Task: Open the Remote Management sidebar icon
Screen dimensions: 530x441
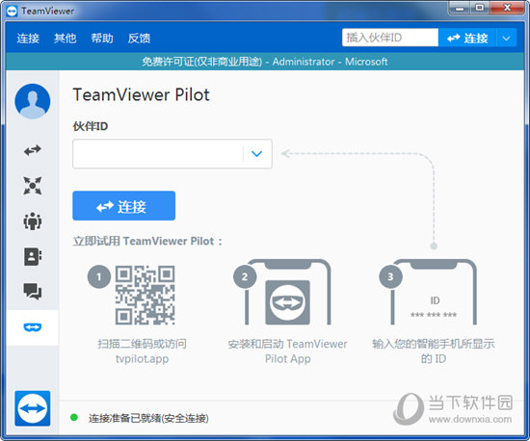Action: (33, 186)
